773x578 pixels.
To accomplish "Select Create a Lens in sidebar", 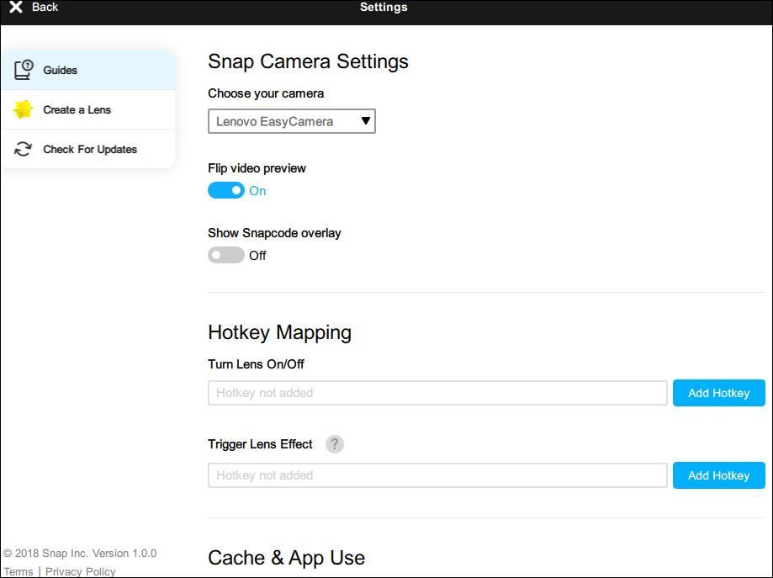I will pos(88,109).
